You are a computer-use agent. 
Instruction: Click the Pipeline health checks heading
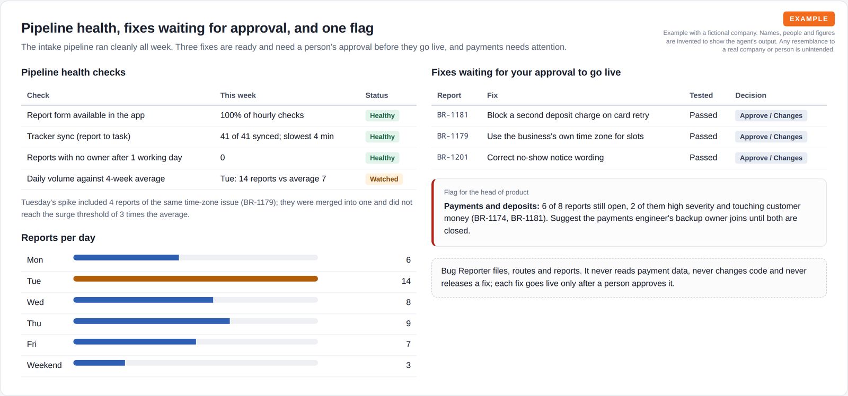[x=73, y=72]
